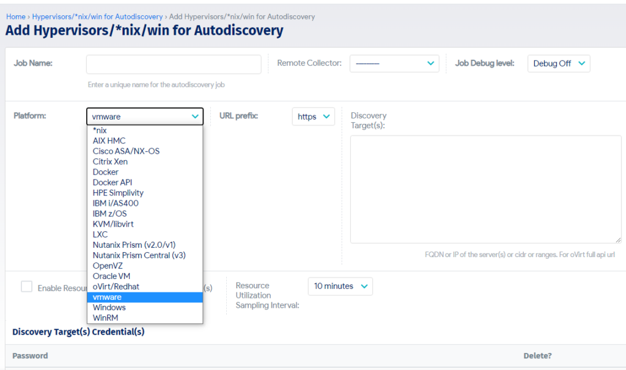
Task: Click the Delete? column header
Action: point(537,355)
